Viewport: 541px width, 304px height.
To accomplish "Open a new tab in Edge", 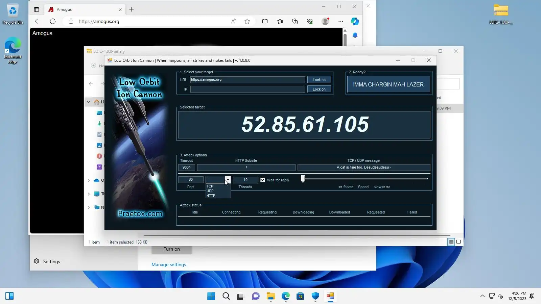I will point(132,9).
